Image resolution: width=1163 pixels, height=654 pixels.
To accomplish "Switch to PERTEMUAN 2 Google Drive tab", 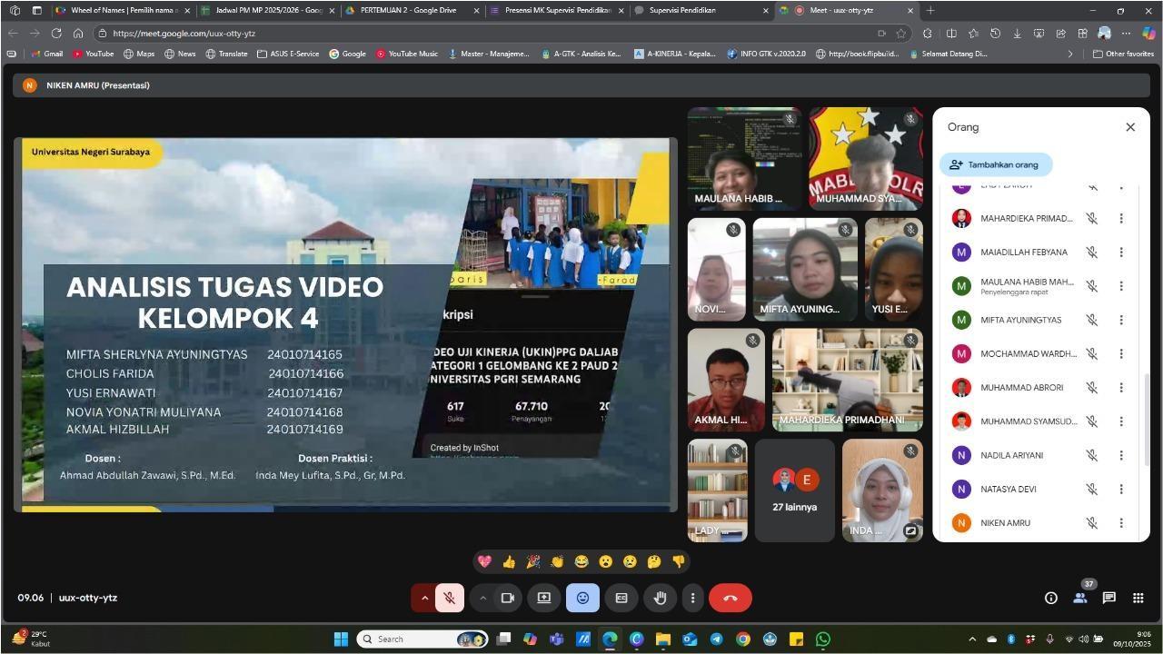I will click(x=408, y=11).
